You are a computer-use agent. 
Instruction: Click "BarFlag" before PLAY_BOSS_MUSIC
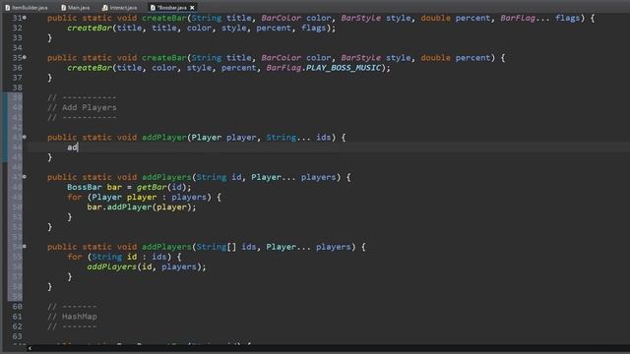click(283, 68)
